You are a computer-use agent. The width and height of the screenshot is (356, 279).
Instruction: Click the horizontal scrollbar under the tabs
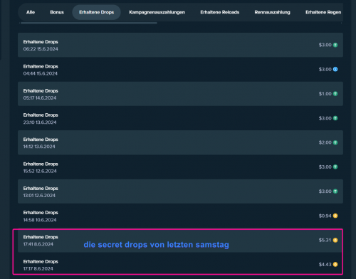tap(89, 23)
